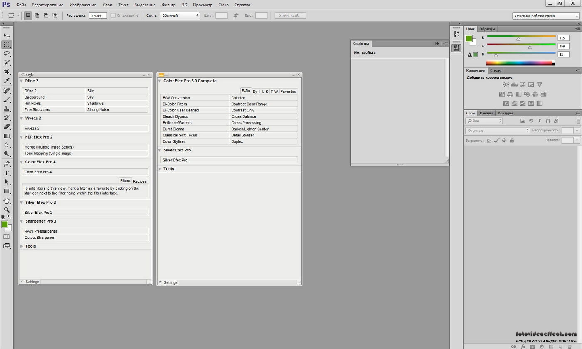Select the Dodge tool
The image size is (582, 349).
7,154
